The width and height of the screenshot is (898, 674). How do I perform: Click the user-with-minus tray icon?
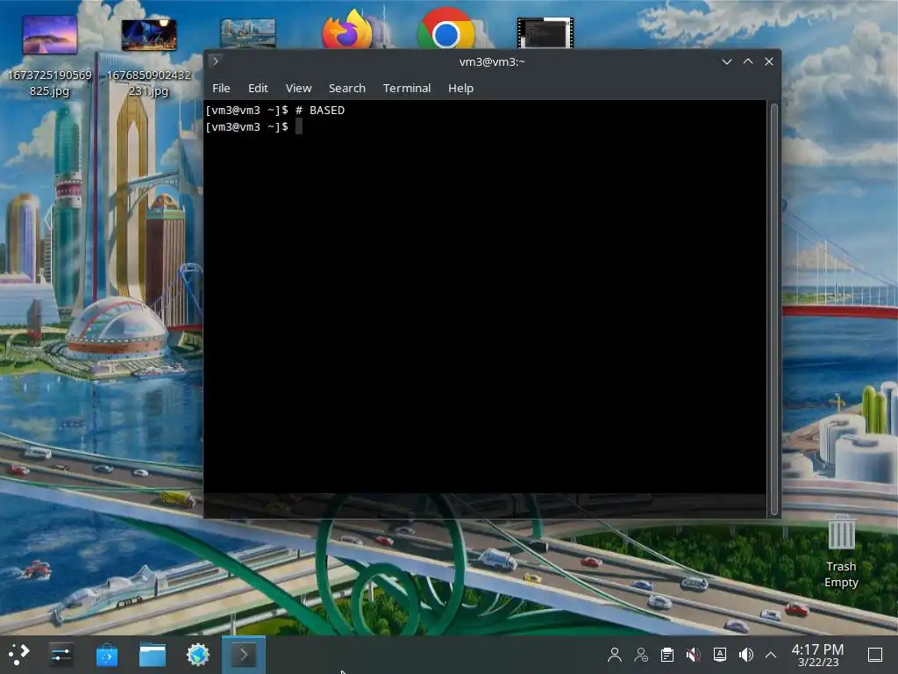click(x=641, y=655)
